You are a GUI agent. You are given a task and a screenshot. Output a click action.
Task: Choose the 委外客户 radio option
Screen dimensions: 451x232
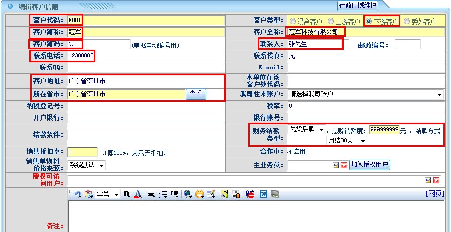tap(407, 21)
